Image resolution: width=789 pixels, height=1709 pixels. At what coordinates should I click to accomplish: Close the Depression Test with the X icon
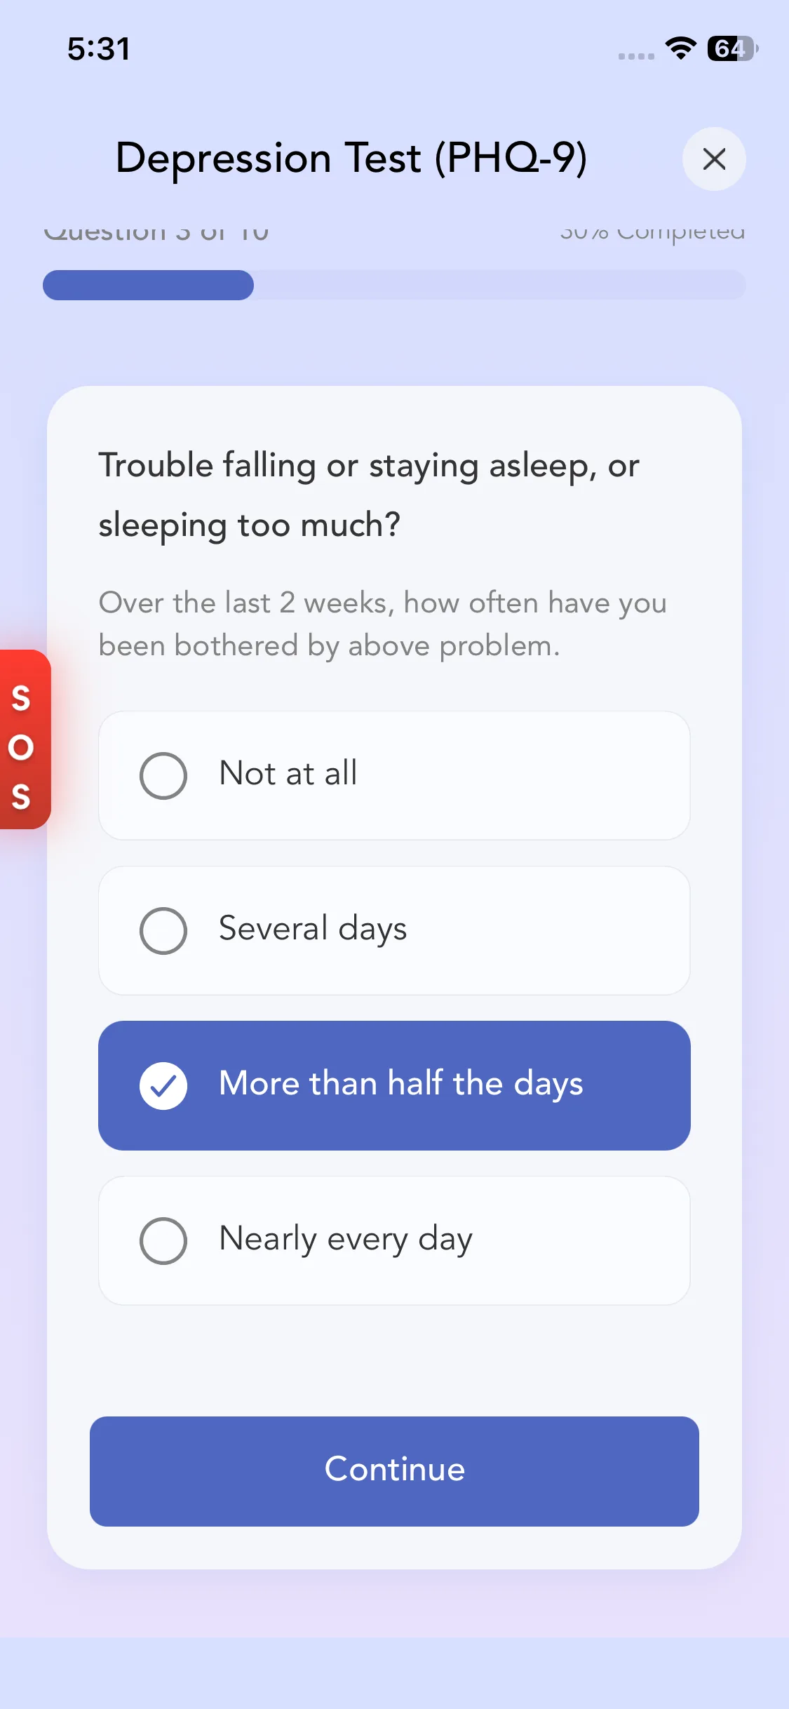pos(713,159)
